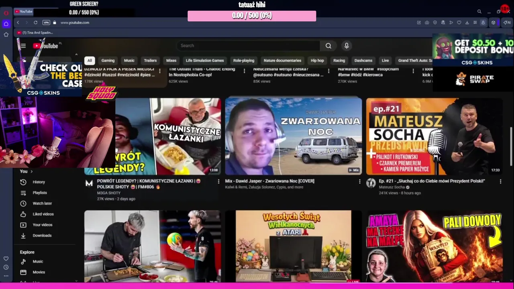Open the Tina And Spadin bookmark
Screen dimensions: 514x289
tap(35, 33)
